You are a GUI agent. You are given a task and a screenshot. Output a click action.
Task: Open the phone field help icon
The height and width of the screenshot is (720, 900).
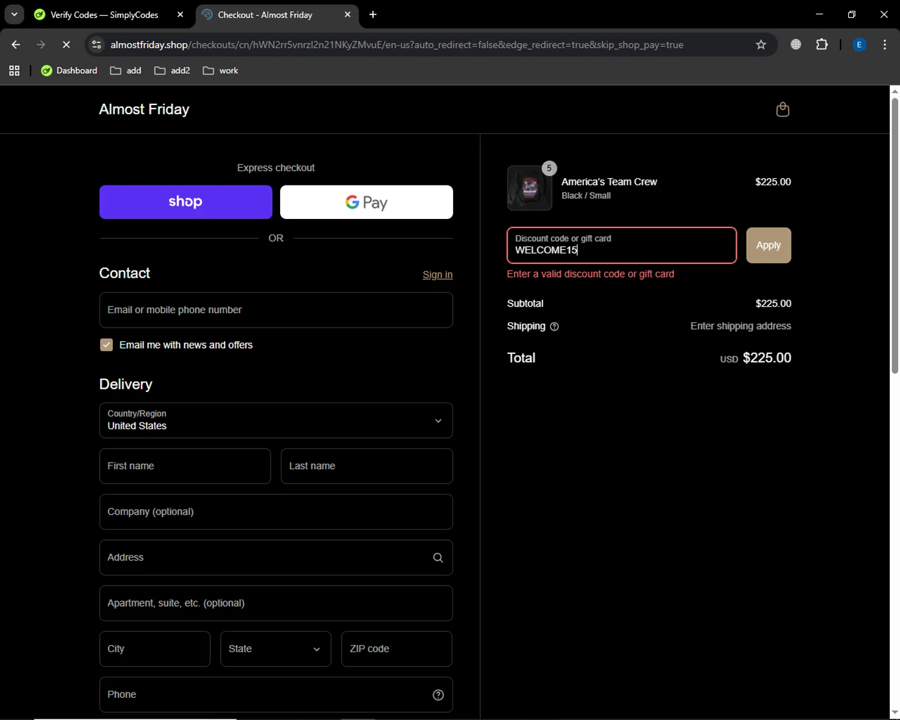pyautogui.click(x=438, y=695)
